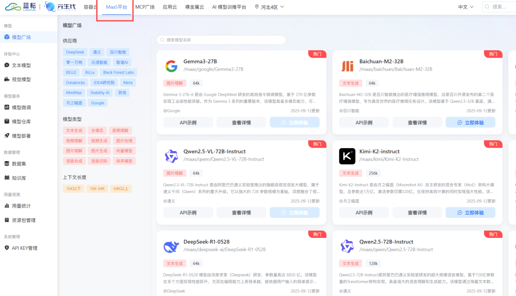Screen dimensions: 516x296
Task: Click 立即体验 on Baichuan-M2-32B card
Action: 470,122
